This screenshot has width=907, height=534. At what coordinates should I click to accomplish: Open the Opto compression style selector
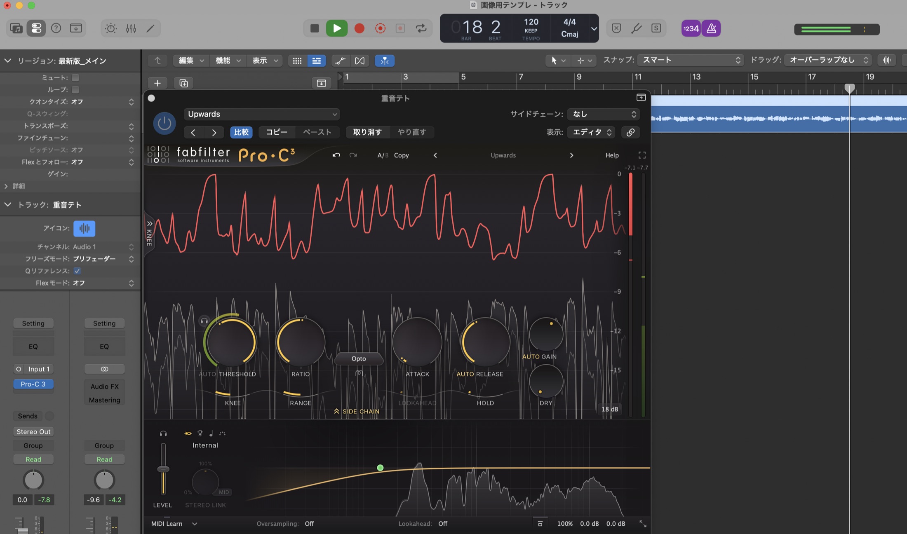[359, 358]
